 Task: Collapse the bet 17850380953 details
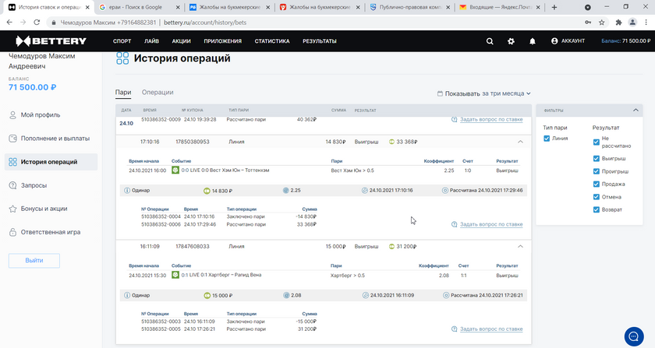click(x=520, y=142)
